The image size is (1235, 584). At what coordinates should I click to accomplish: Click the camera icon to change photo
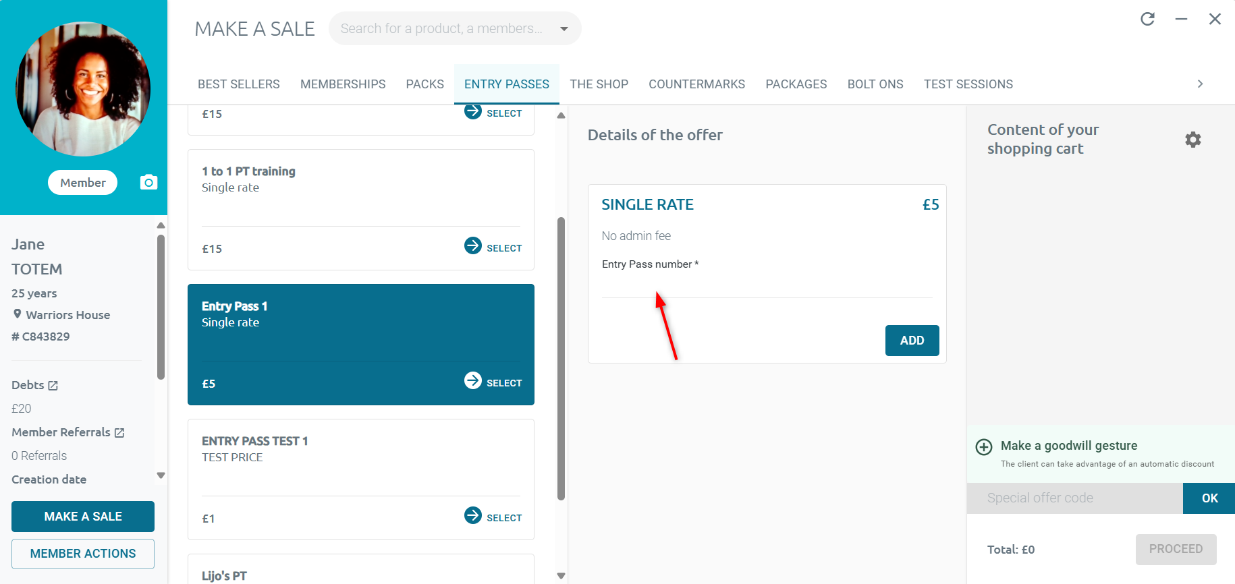pos(148,182)
